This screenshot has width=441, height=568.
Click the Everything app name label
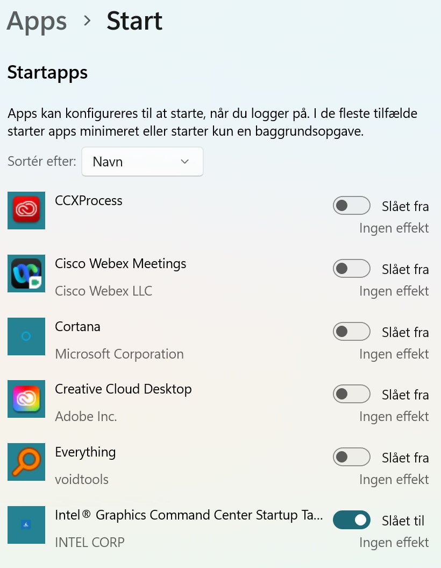[85, 452]
